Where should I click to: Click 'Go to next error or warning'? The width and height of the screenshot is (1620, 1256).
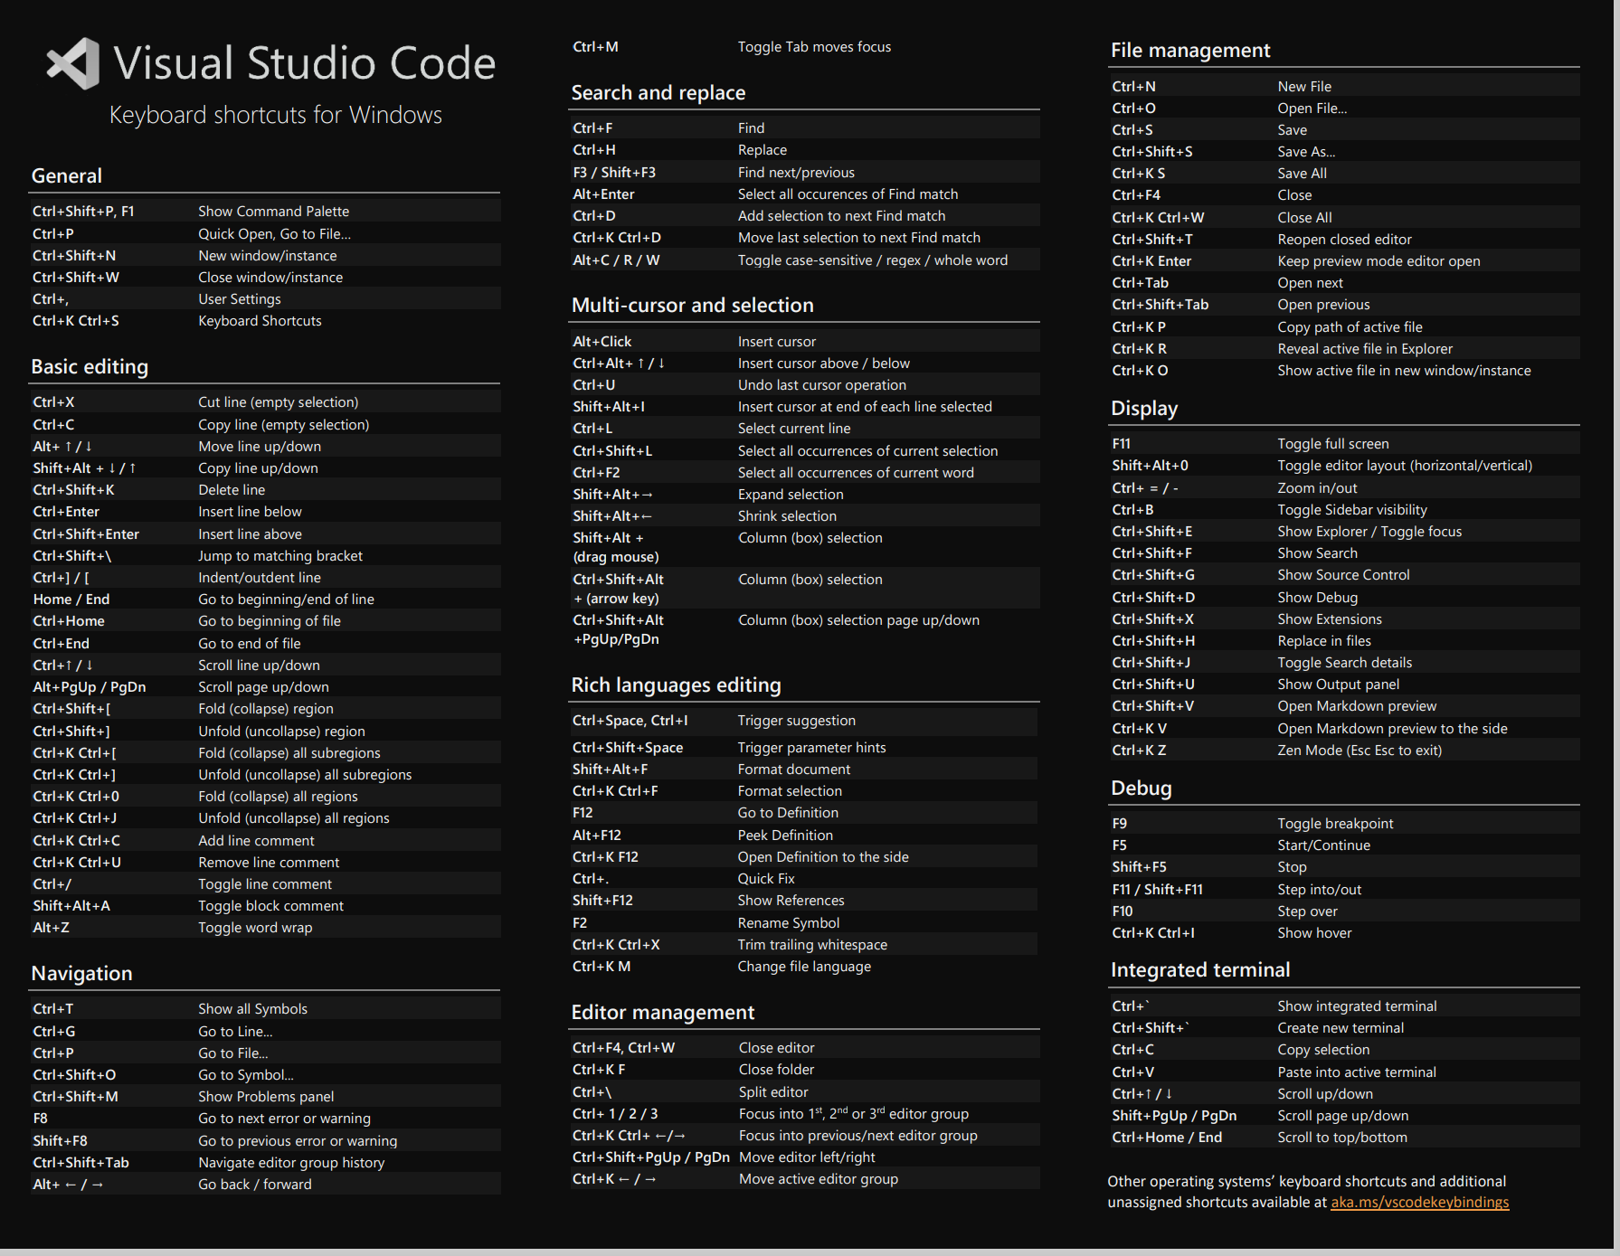coord(284,1119)
